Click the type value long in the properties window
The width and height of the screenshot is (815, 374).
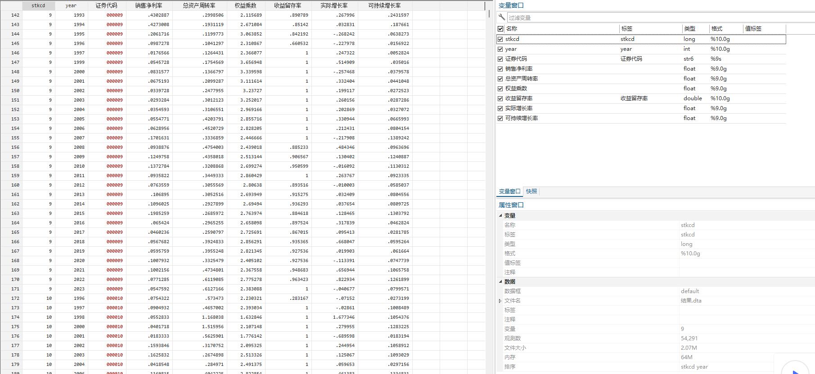[687, 244]
